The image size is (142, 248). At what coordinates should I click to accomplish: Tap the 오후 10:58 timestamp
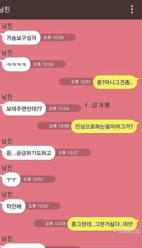(x=55, y=224)
